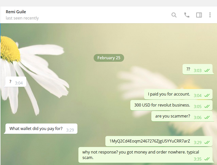Click the February 25 date badge

[109, 58]
